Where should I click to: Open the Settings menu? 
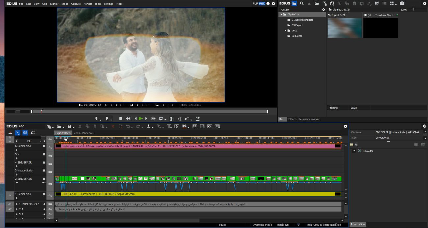click(x=108, y=4)
